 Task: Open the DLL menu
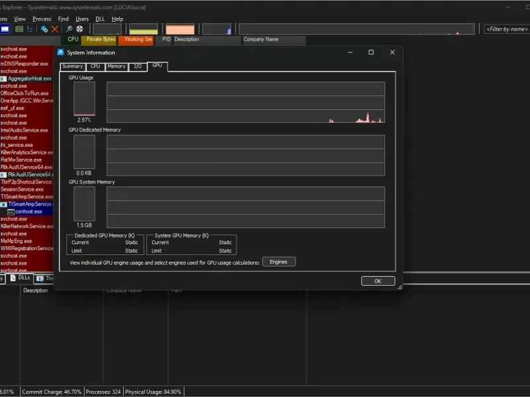point(100,19)
